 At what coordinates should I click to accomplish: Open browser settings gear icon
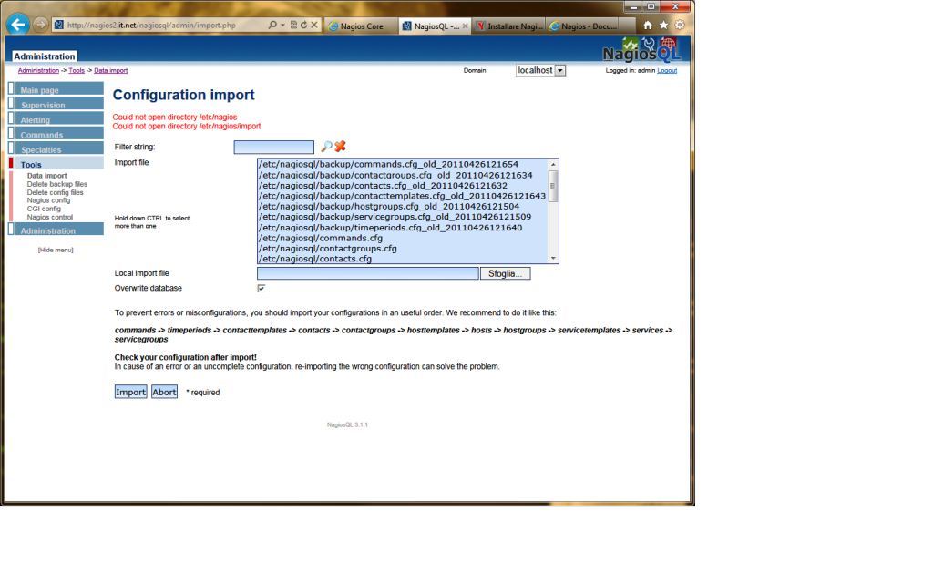point(680,25)
